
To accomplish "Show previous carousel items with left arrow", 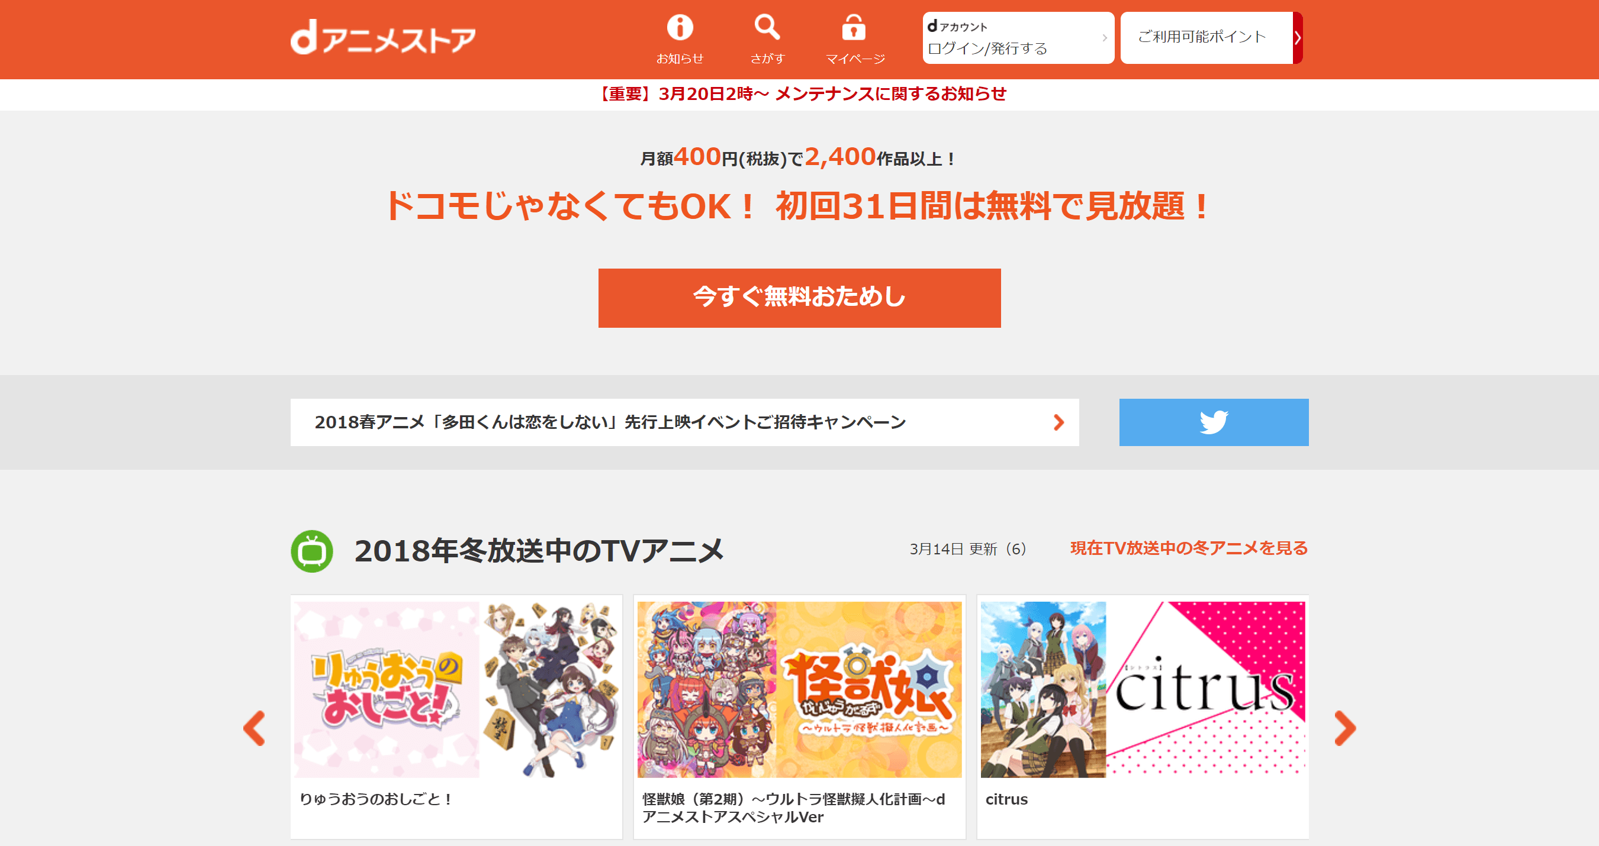I will click(255, 728).
